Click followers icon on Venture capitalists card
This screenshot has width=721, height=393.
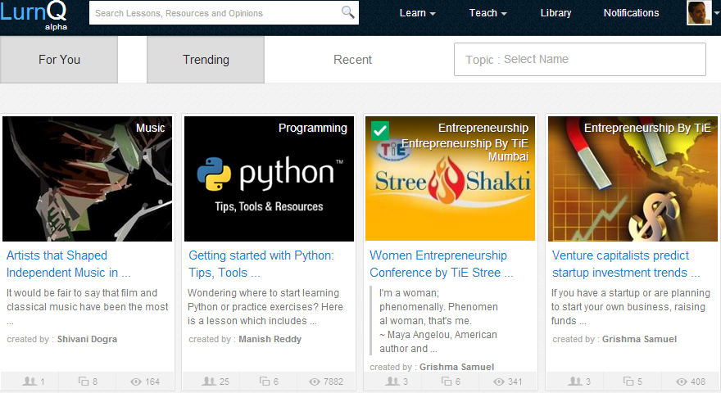click(x=575, y=382)
